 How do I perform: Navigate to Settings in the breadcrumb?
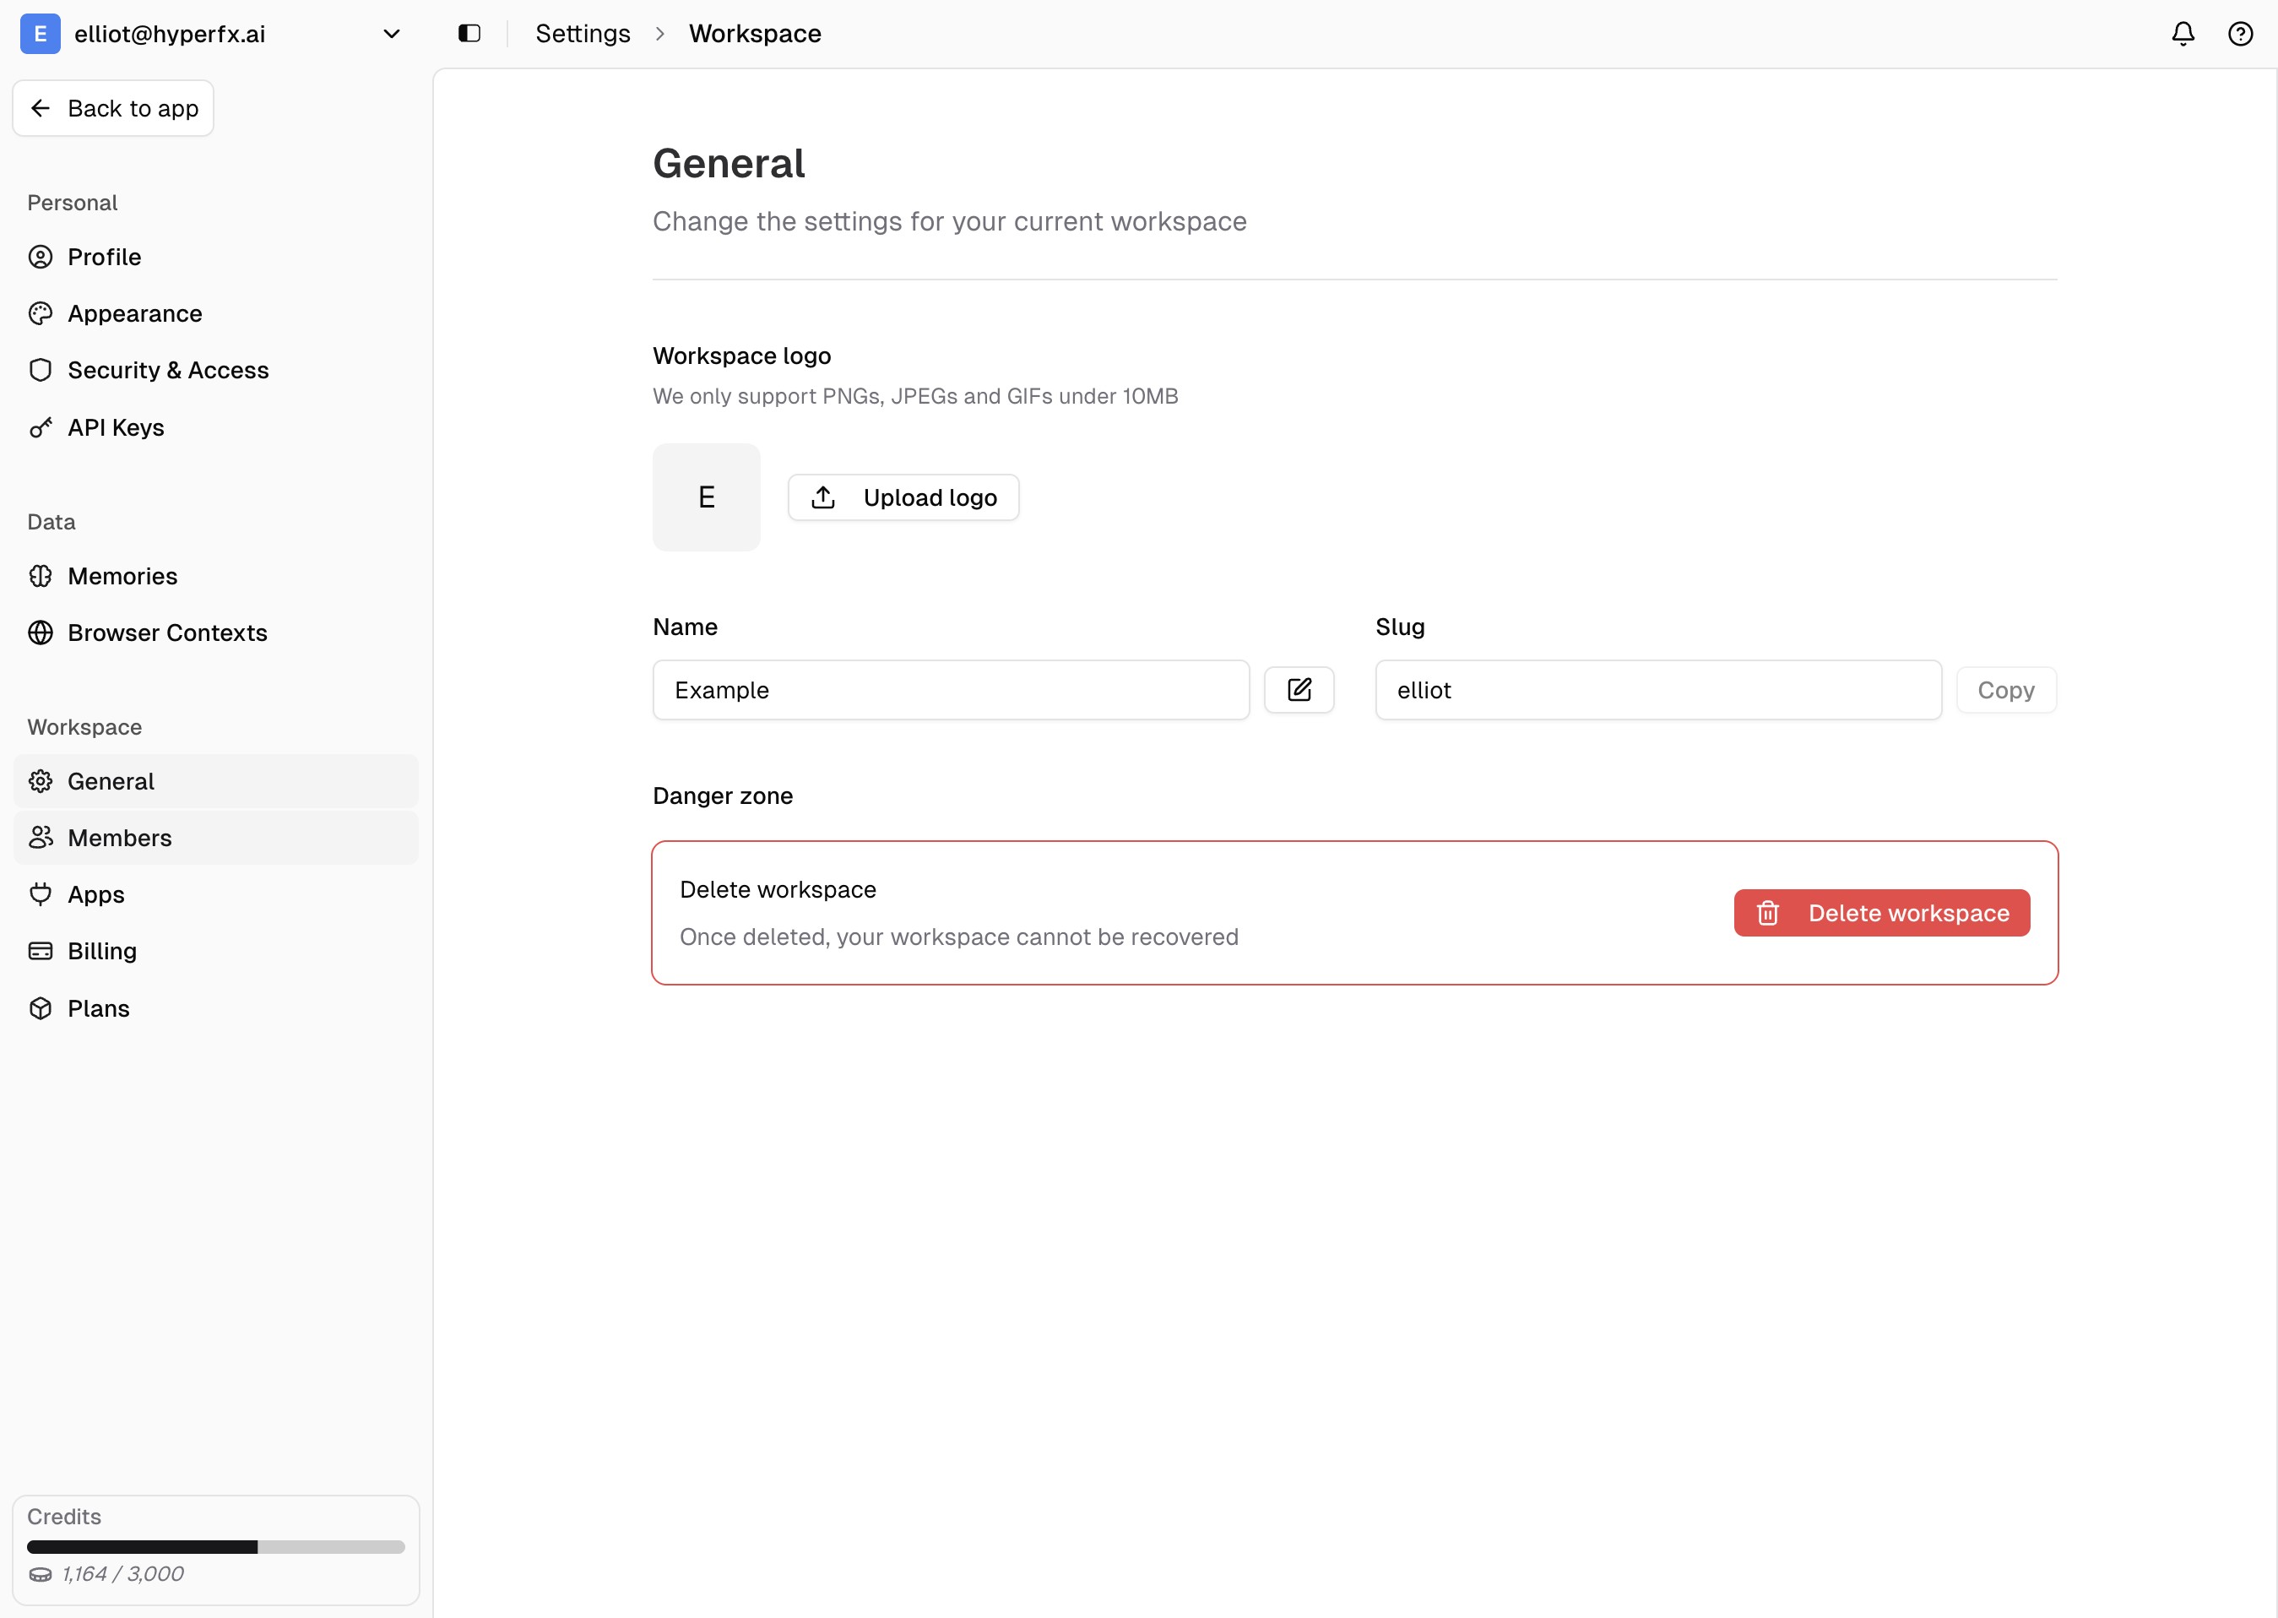(x=583, y=33)
